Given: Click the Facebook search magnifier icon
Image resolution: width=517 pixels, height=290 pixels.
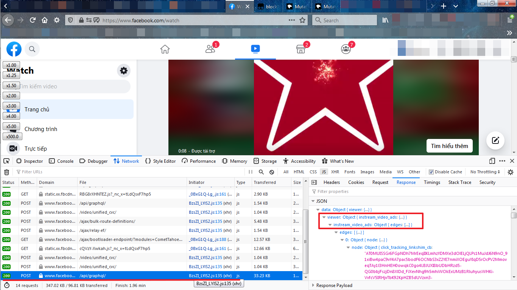Looking at the screenshot, I should [x=32, y=49].
